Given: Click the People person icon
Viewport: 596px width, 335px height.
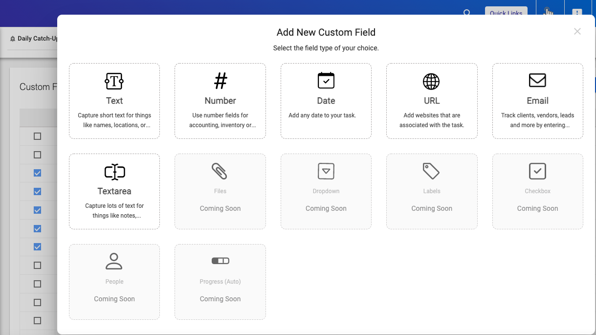Looking at the screenshot, I should tap(114, 261).
